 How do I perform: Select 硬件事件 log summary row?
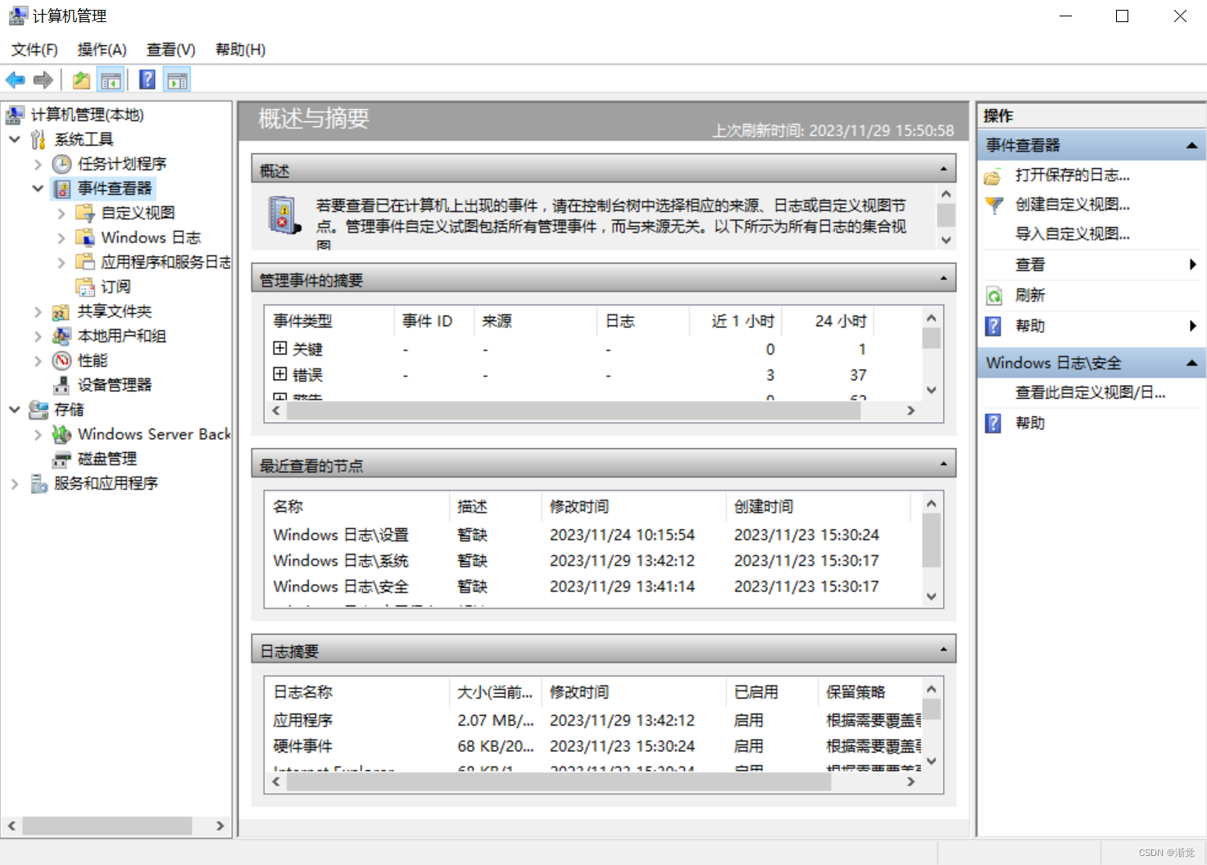point(594,746)
